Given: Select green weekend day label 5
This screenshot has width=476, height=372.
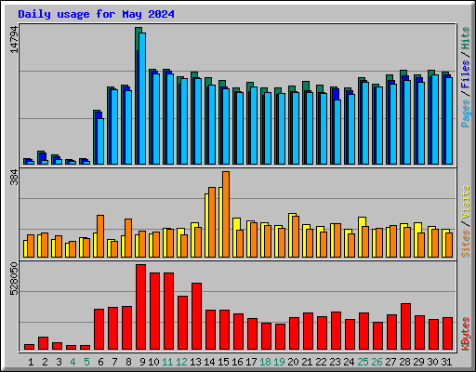Looking at the screenshot, I should [86, 362].
